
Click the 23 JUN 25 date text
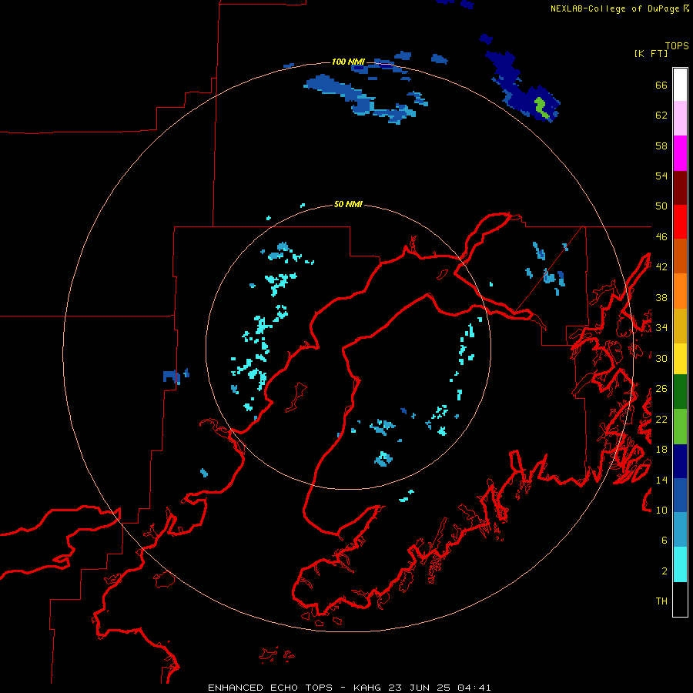point(420,688)
